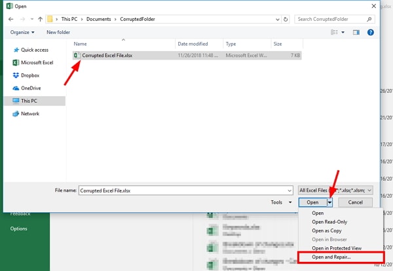Choose Open and Repair... menu item
Image resolution: width=393 pixels, height=271 pixels.
pyautogui.click(x=341, y=257)
